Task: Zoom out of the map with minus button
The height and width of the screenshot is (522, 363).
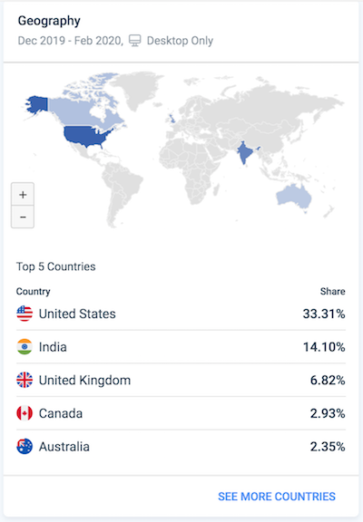Action: coord(23,217)
